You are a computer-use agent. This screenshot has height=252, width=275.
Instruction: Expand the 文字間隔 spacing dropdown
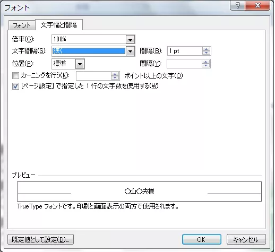(x=130, y=51)
